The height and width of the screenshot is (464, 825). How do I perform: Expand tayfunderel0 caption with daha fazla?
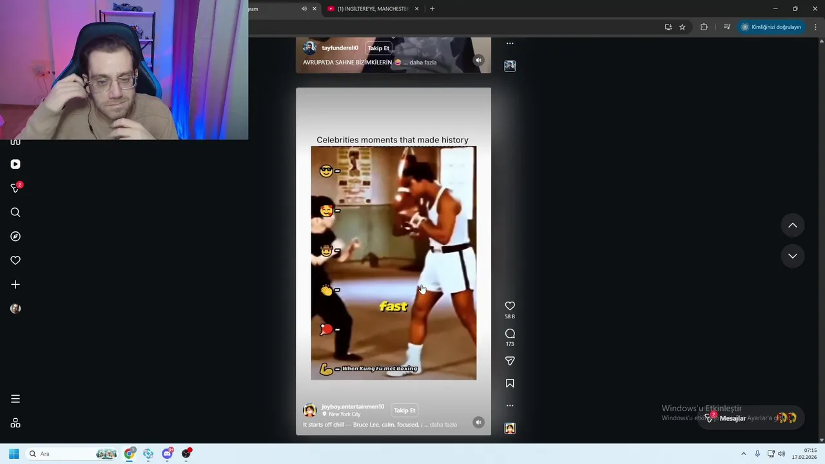coord(423,63)
